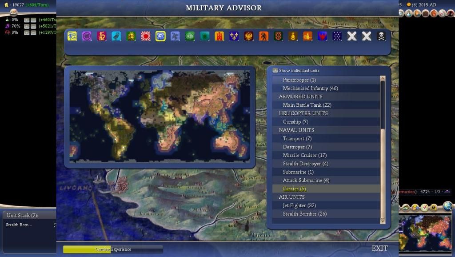This screenshot has height=257, width=455.
Task: Select the skull and crossbones barbarian flag
Action: click(381, 36)
